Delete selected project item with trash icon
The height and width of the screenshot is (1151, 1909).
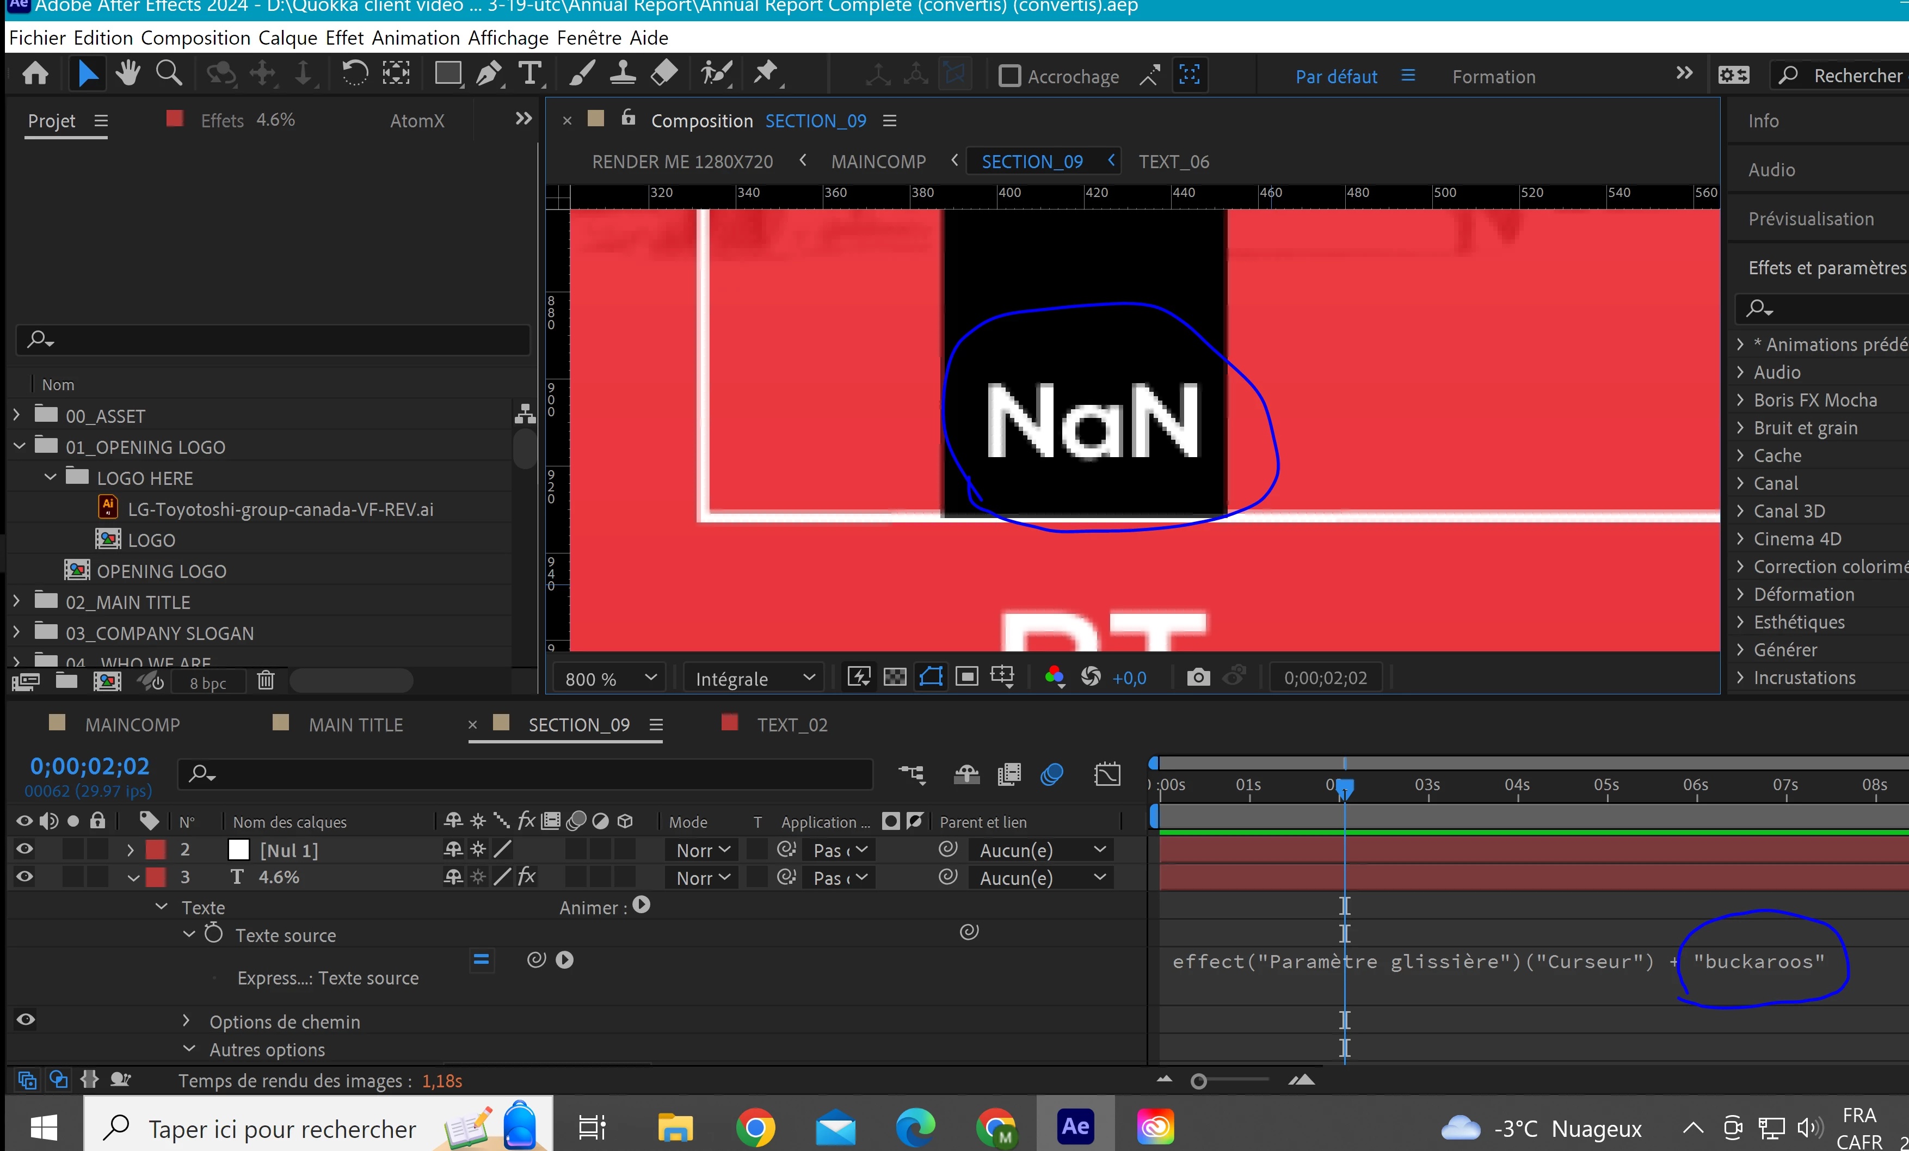coord(266,681)
